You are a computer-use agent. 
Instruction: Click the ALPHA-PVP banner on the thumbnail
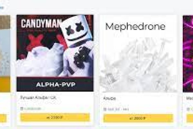coord(56,85)
